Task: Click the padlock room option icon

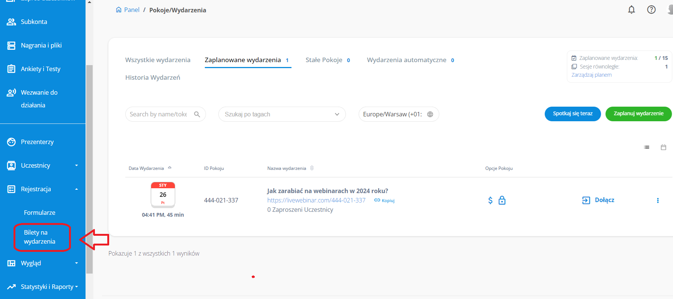Action: 502,201
